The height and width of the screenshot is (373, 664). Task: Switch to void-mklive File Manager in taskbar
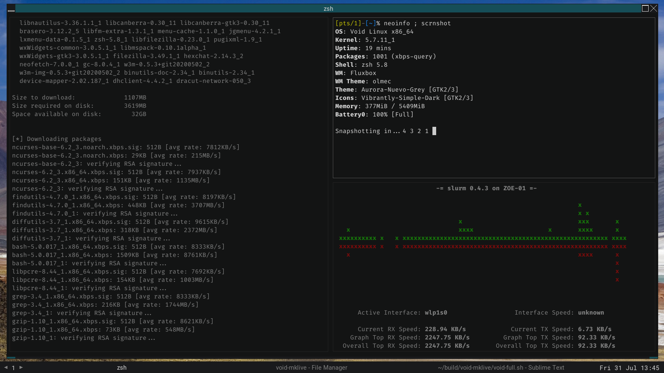coord(312,368)
